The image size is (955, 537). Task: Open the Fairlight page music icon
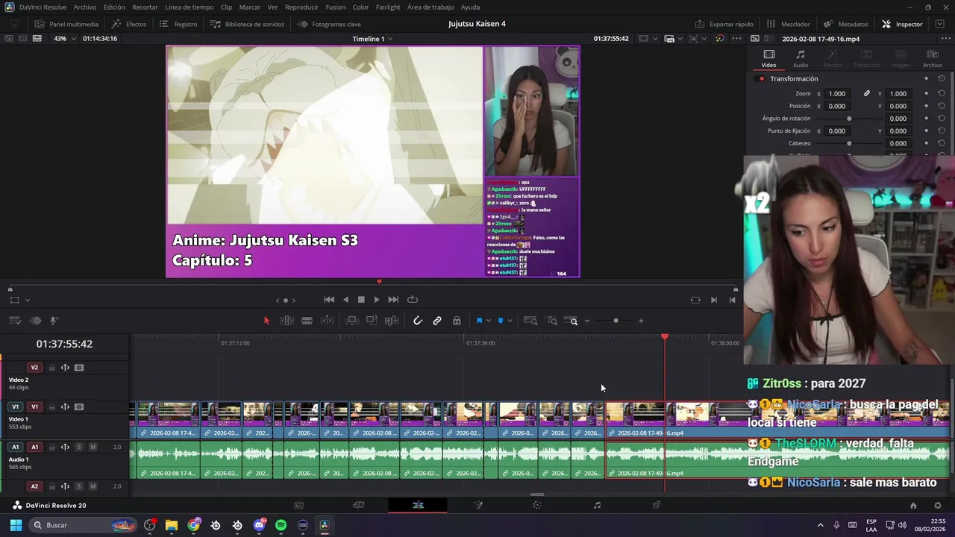pyautogui.click(x=597, y=505)
